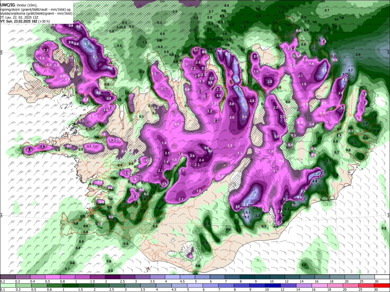
Task: Click the 4.7 value off the northeast coast
Action: coord(350,70)
